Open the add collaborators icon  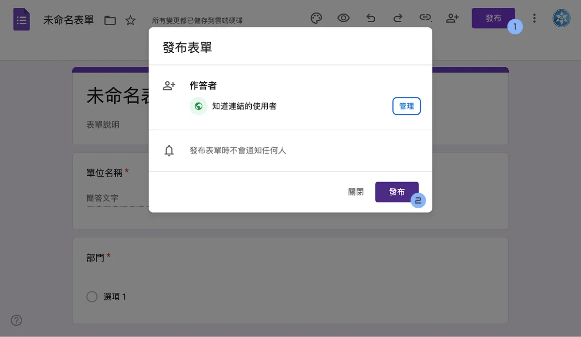452,18
